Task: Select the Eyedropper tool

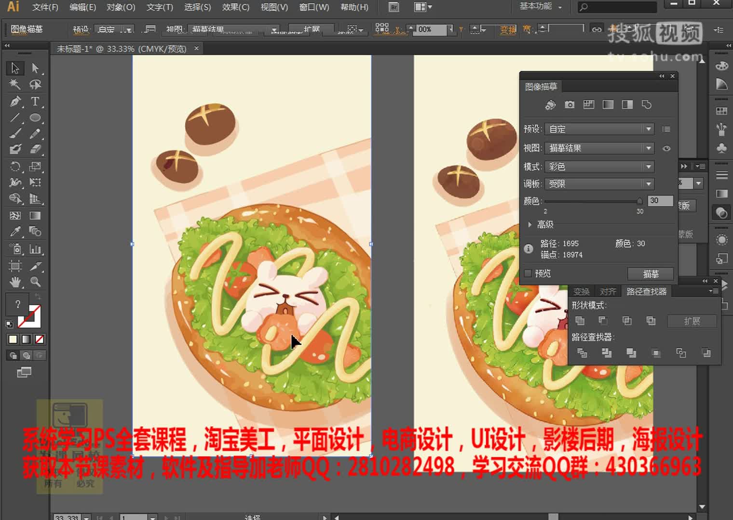Action: pos(15,232)
